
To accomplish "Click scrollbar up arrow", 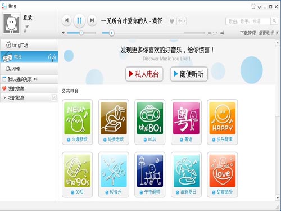I will (278, 43).
